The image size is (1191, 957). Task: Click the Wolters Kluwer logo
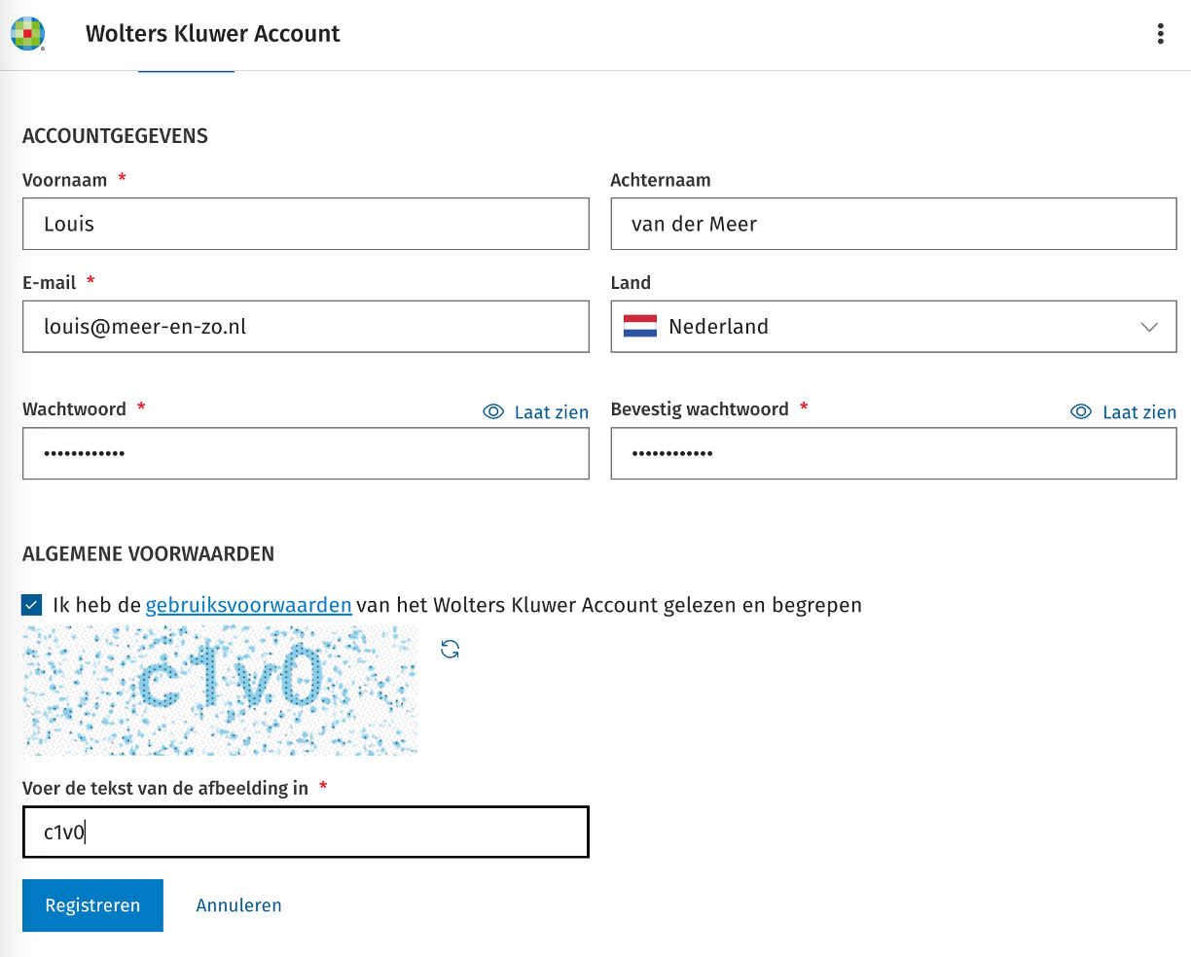pos(27,34)
